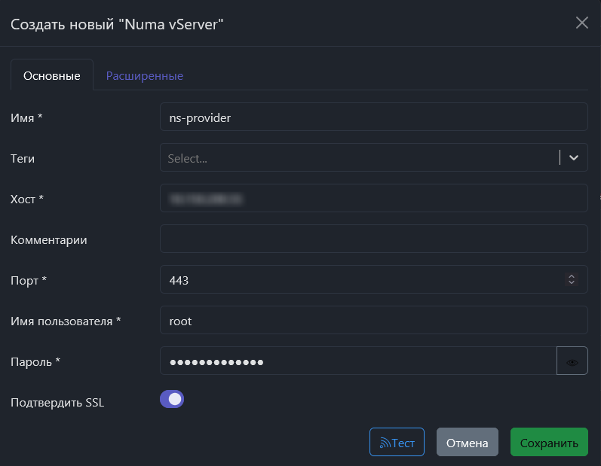This screenshot has height=466, width=601.
Task: Expand the Теги dropdown arrow
Action: point(574,157)
